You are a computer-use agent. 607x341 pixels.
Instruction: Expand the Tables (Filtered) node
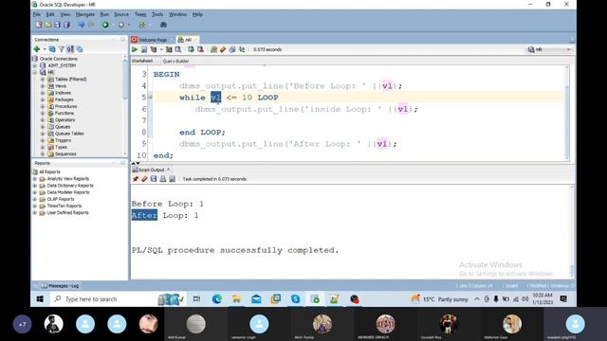[x=43, y=79]
